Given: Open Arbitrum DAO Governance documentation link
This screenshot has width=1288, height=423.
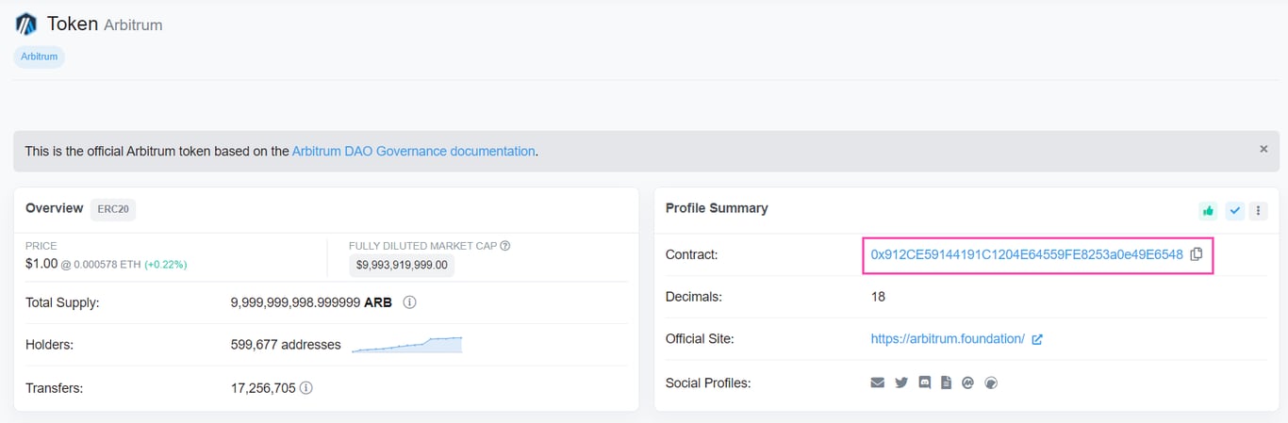Looking at the screenshot, I should (413, 151).
